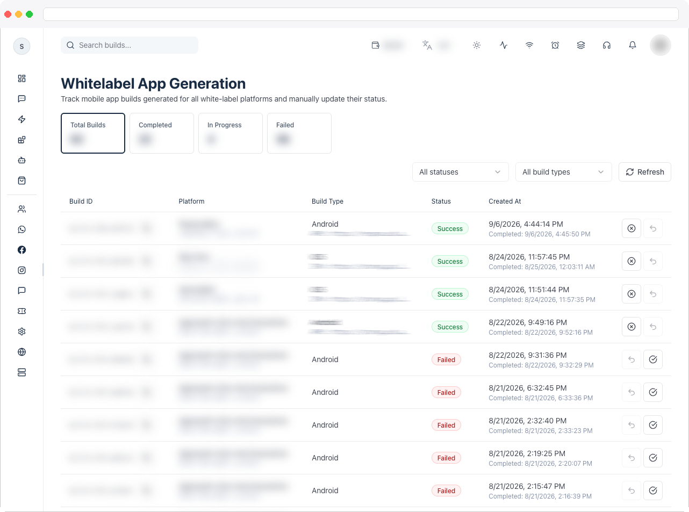Click the Platform column header

point(192,201)
